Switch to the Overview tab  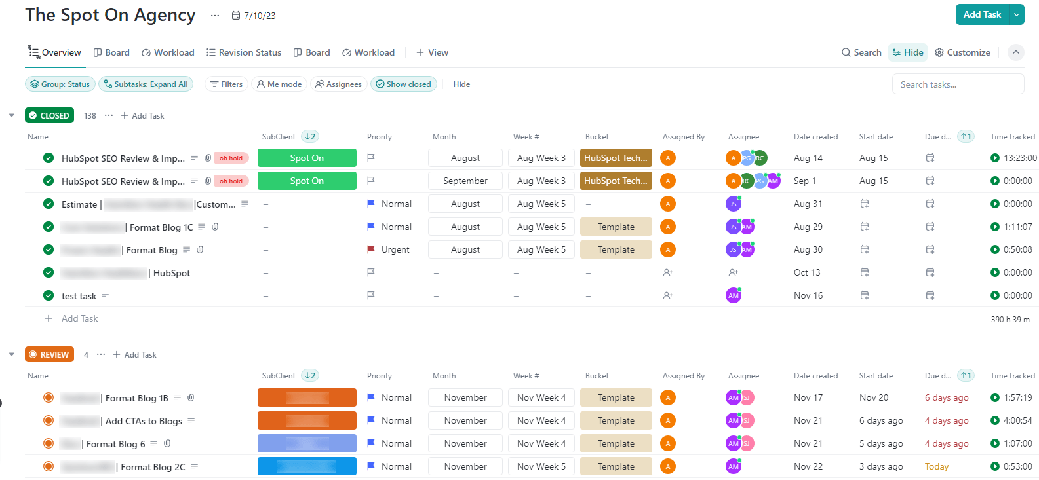point(55,52)
